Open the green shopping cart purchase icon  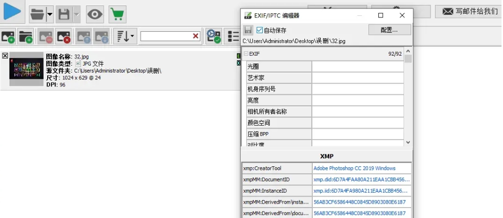117,14
